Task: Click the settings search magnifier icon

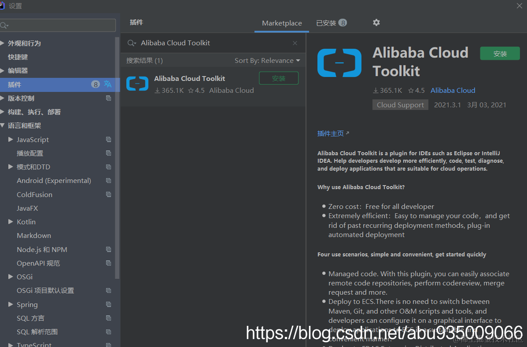Action: pos(4,26)
